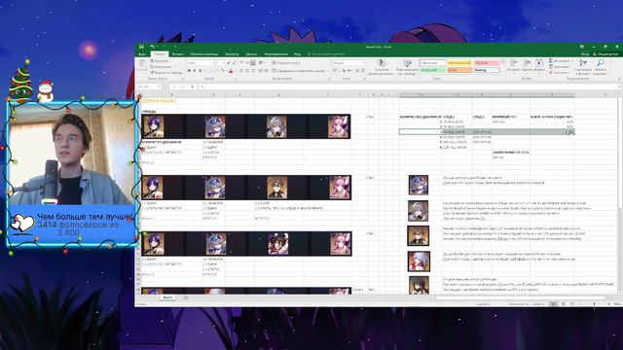The width and height of the screenshot is (623, 350).
Task: Open the Clear (Очистить) dropdown
Action: point(559,73)
